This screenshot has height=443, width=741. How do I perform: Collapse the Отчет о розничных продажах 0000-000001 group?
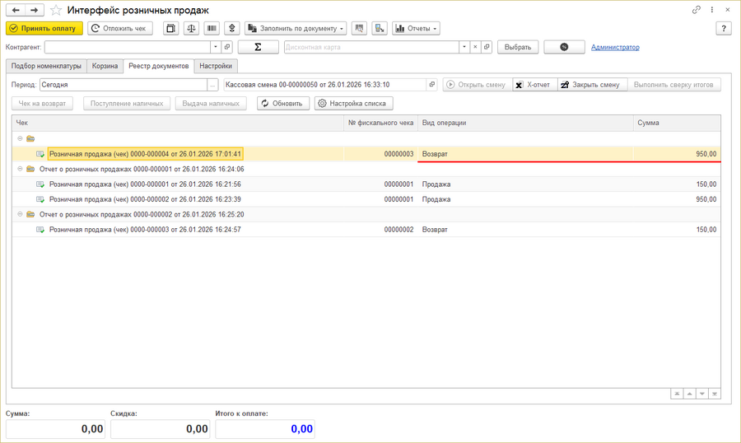pyautogui.click(x=19, y=169)
